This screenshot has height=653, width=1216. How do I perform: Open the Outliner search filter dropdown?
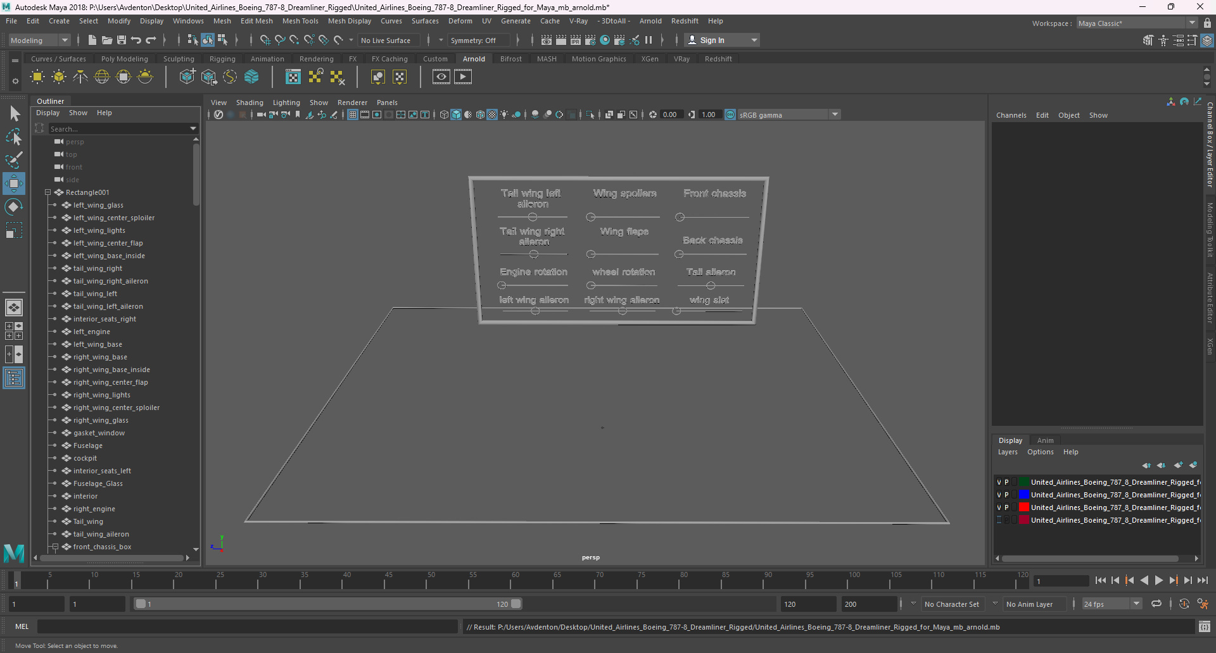193,128
